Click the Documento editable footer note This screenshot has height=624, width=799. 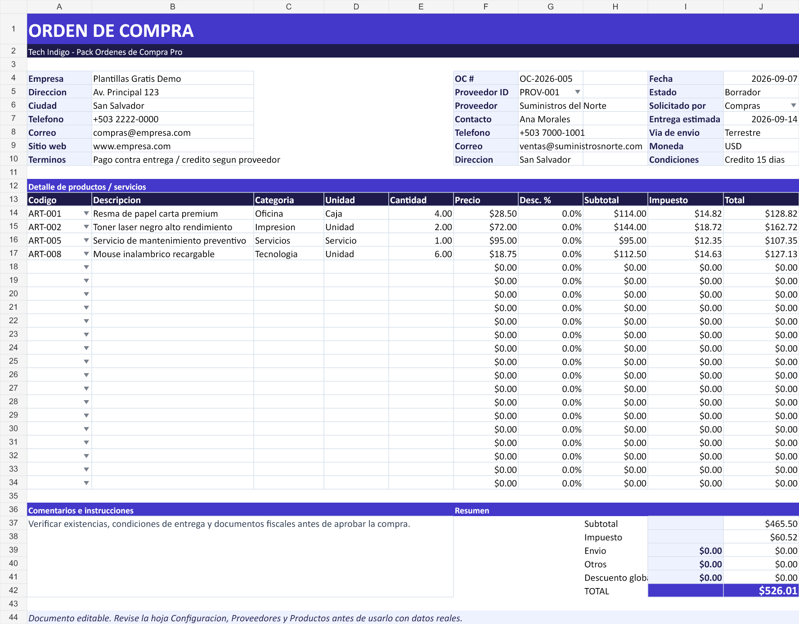[413, 618]
